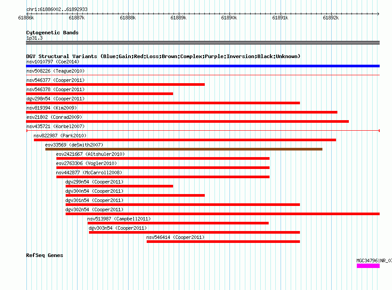Click the 61888k ruler tick label

click(128, 18)
